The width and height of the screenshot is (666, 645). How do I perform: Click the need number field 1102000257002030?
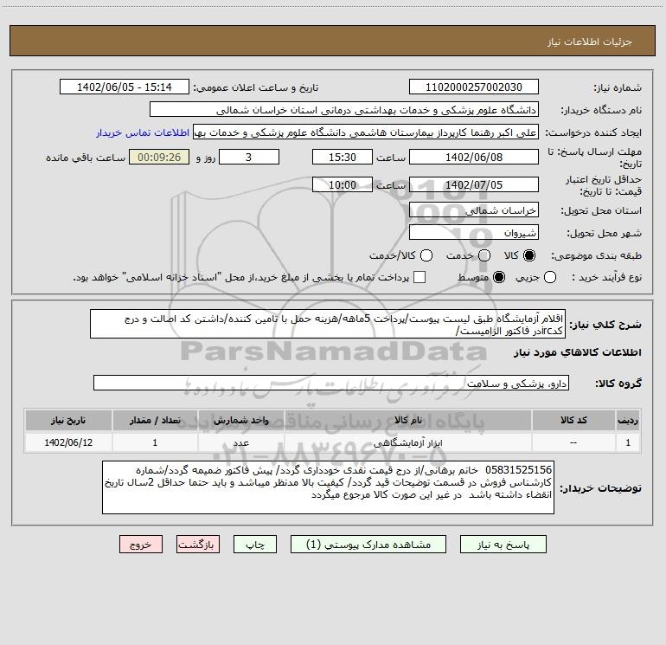tap(474, 87)
